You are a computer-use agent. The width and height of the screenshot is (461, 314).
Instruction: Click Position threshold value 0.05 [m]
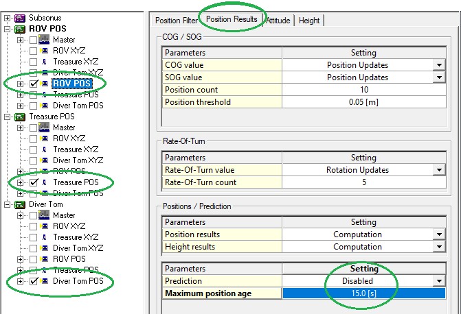[x=364, y=102]
